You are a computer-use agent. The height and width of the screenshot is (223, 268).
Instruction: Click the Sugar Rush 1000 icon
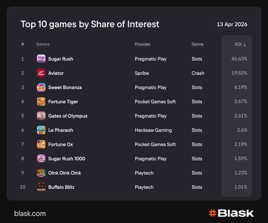tap(41, 158)
